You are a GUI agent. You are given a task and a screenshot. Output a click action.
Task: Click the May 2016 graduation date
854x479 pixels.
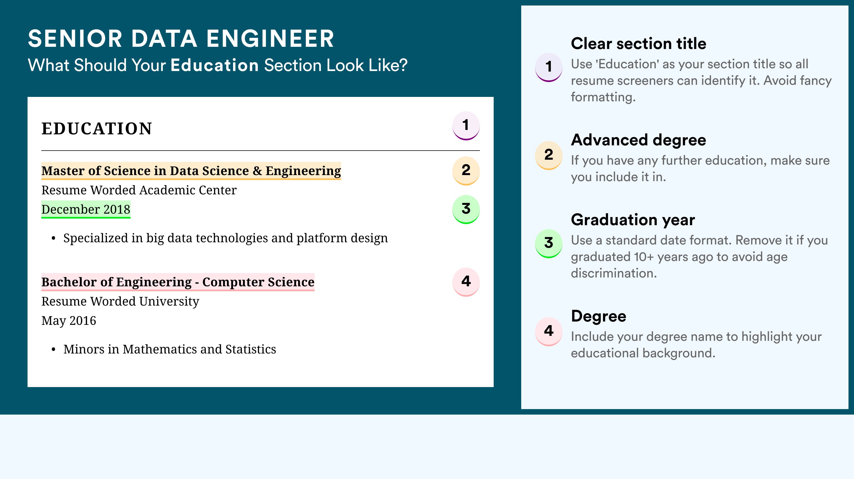coord(69,321)
